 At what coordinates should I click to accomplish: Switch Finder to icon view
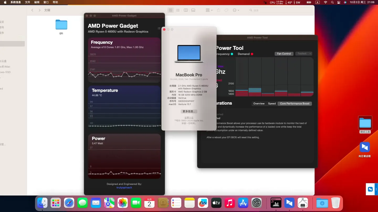pyautogui.click(x=171, y=10)
